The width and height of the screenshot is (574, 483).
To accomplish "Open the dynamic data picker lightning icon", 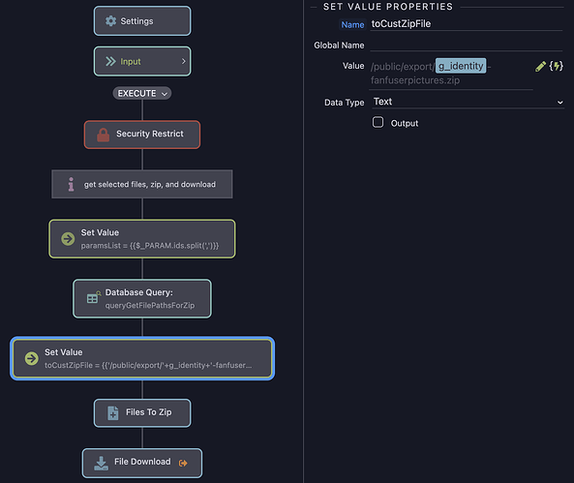I will (556, 66).
